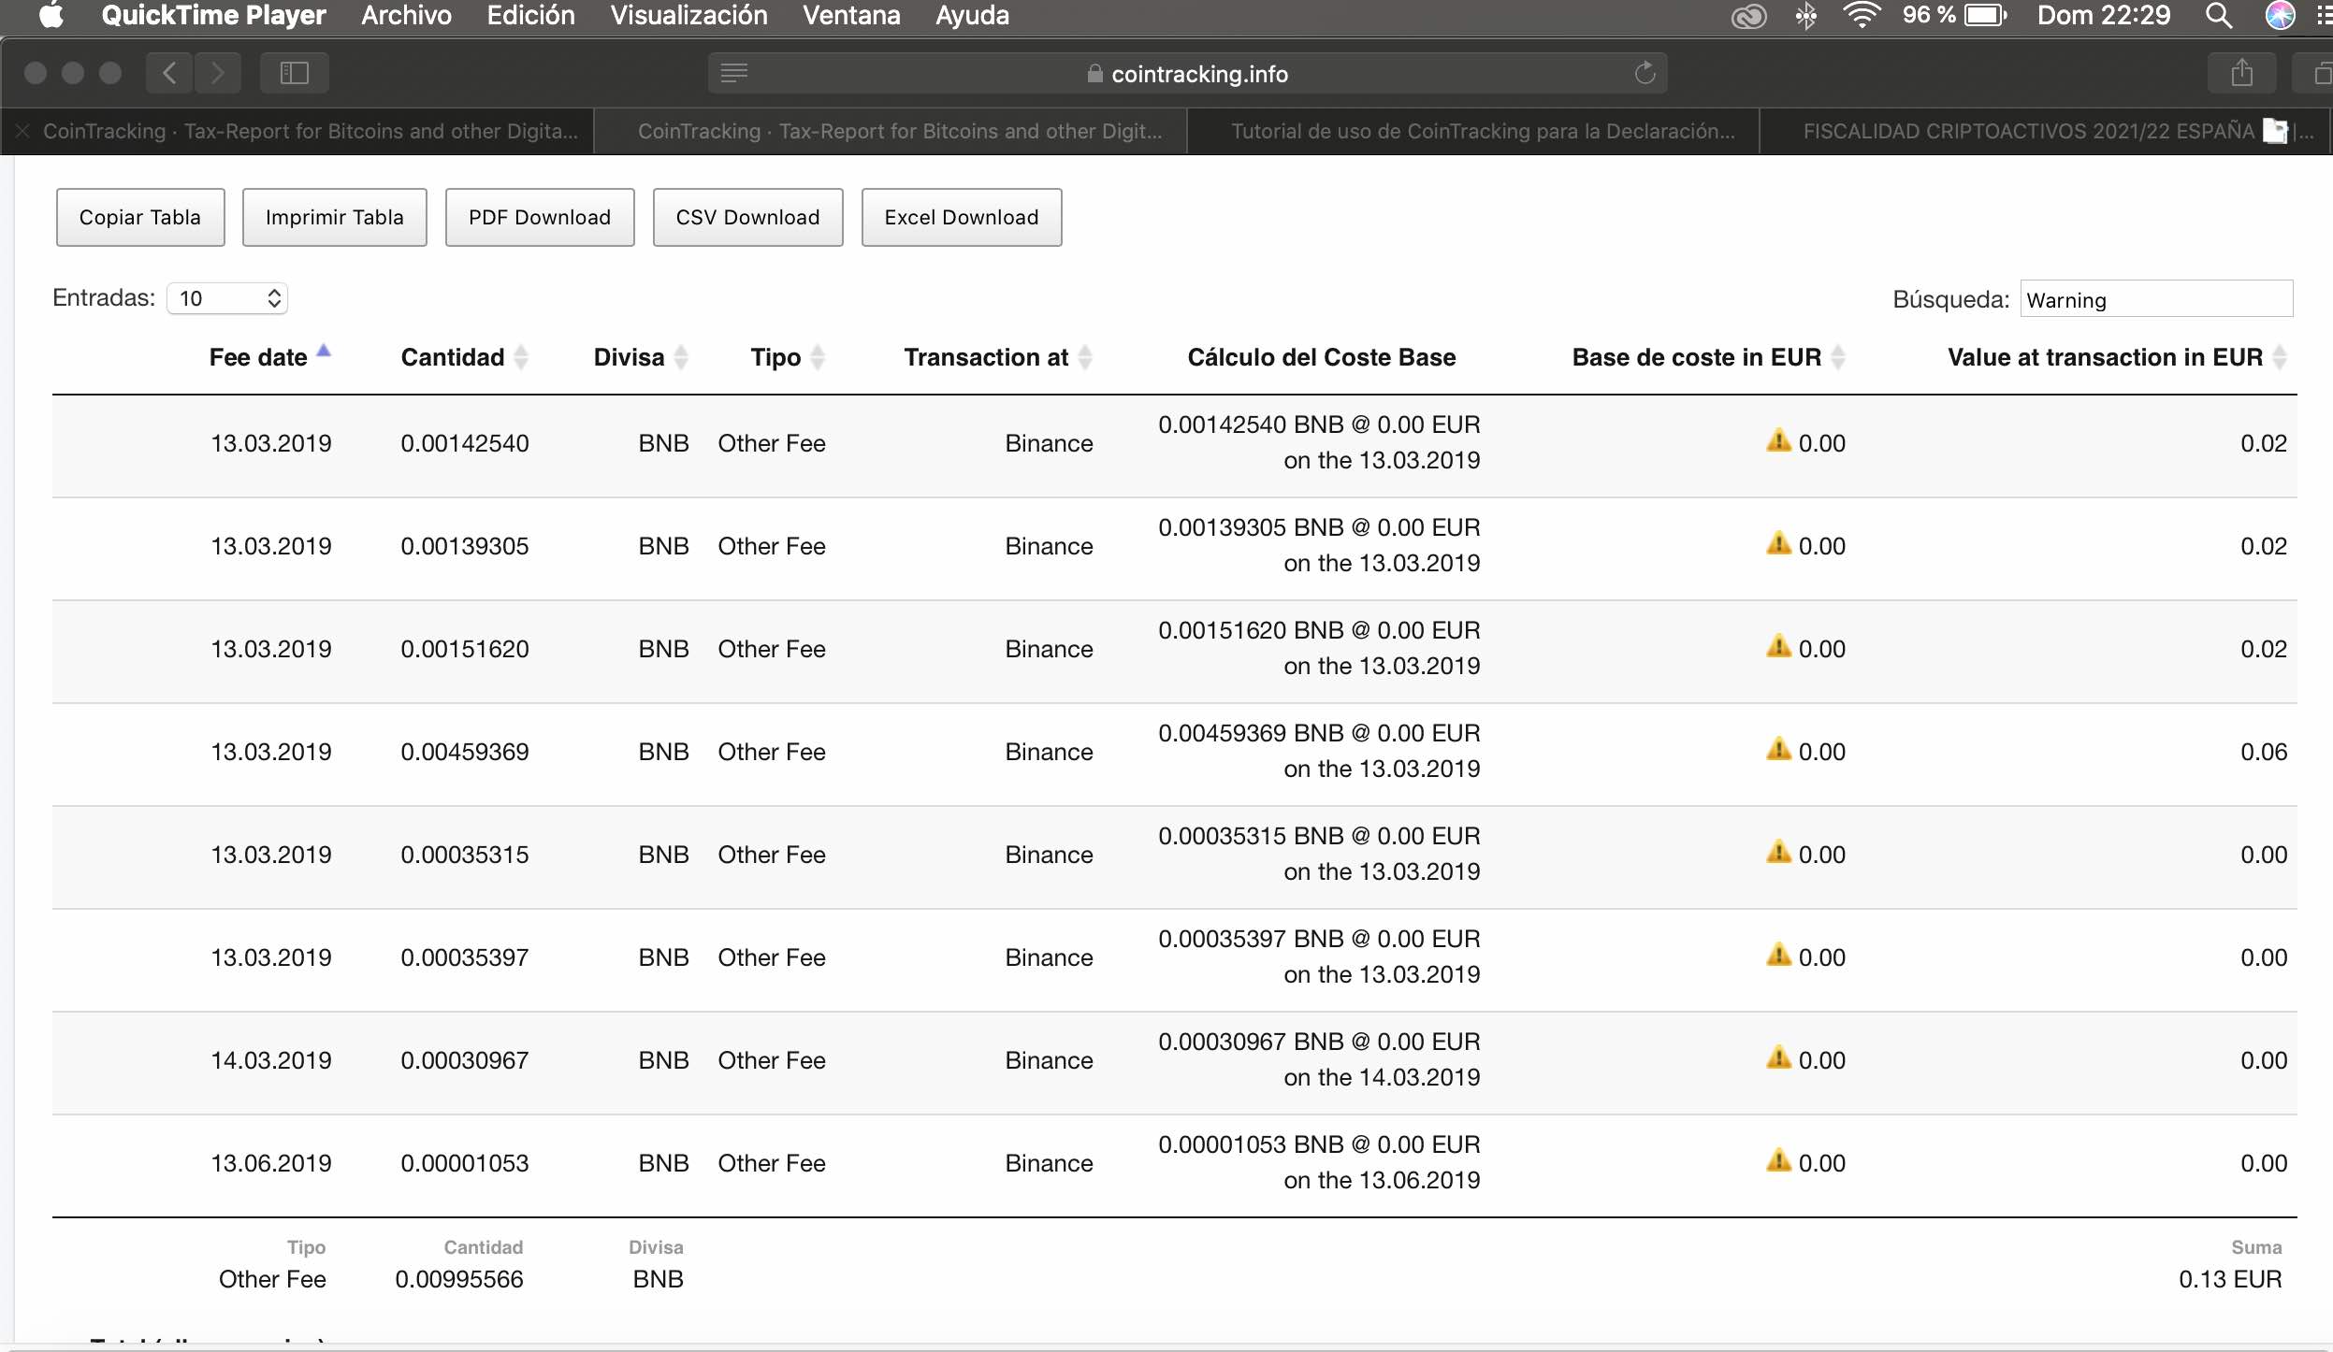2333x1352 pixels.
Task: Click the Excel Download button
Action: [x=962, y=217]
